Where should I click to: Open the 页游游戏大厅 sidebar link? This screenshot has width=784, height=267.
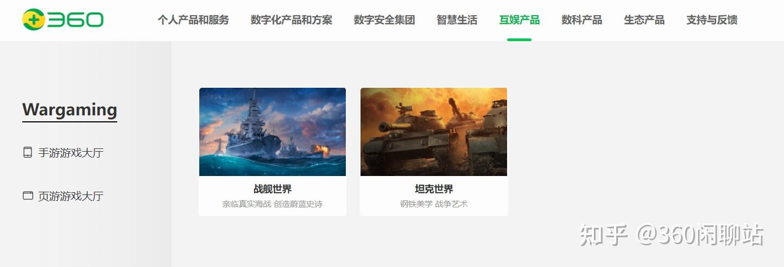pyautogui.click(x=71, y=196)
